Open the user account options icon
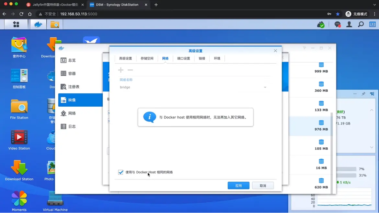 [x=349, y=25]
